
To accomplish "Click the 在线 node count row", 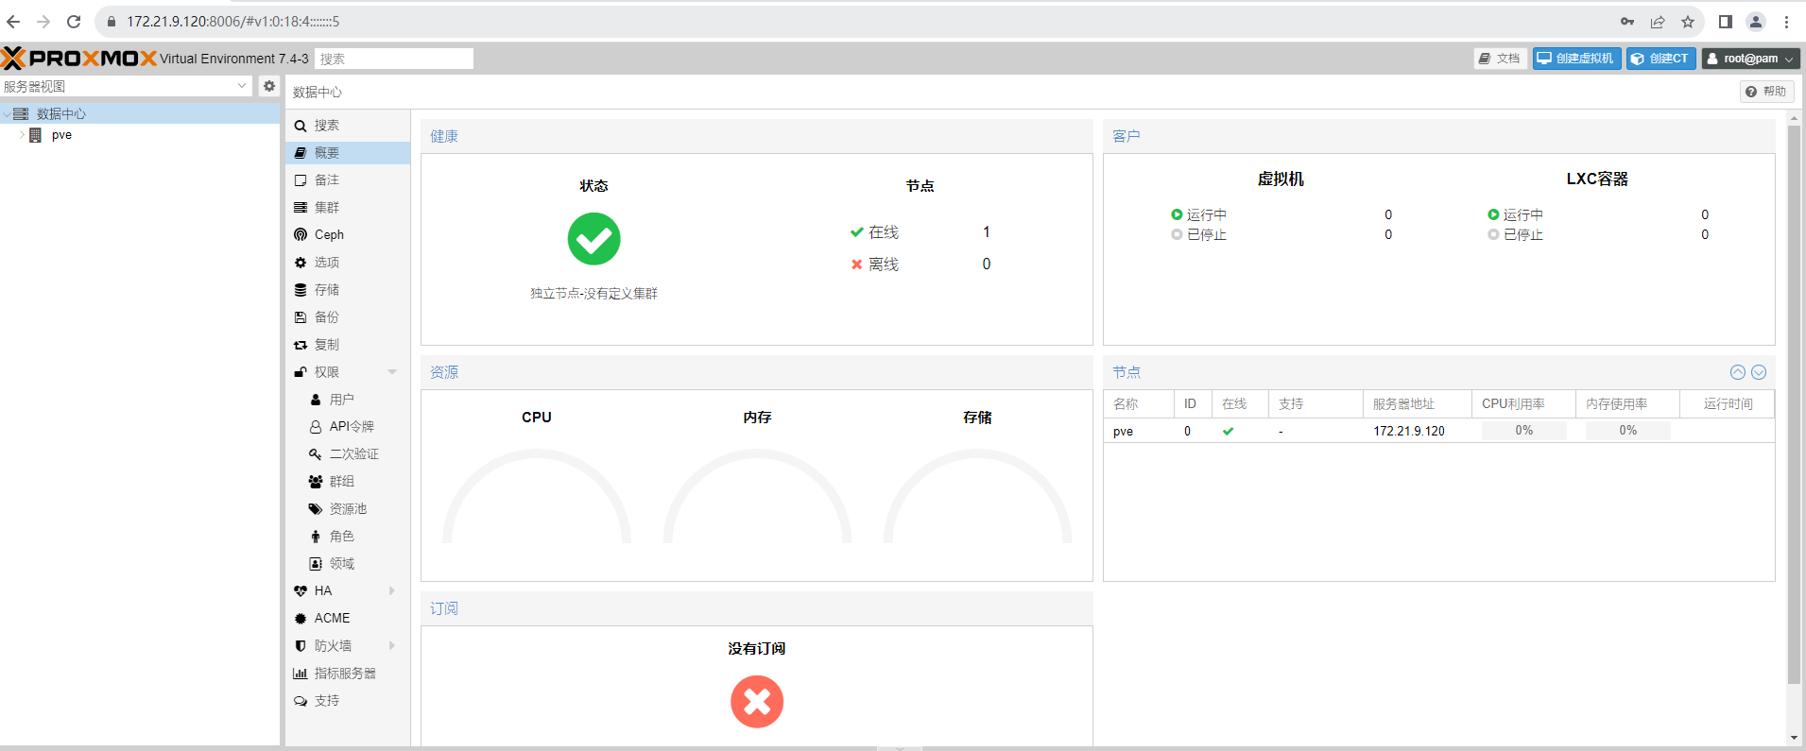I will tap(920, 232).
